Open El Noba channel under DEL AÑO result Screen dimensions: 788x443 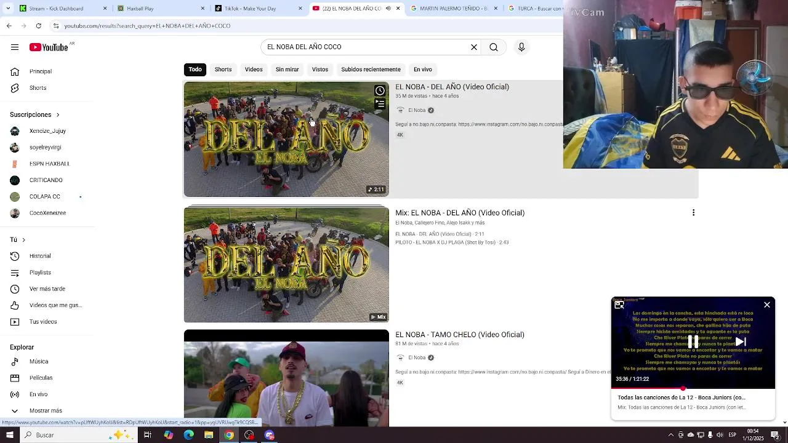pyautogui.click(x=417, y=111)
